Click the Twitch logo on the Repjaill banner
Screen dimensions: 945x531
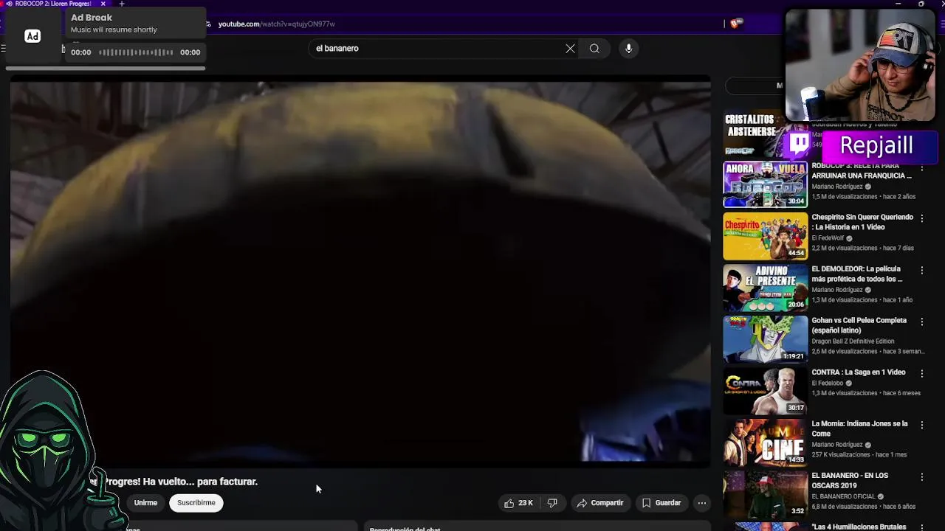click(800, 144)
